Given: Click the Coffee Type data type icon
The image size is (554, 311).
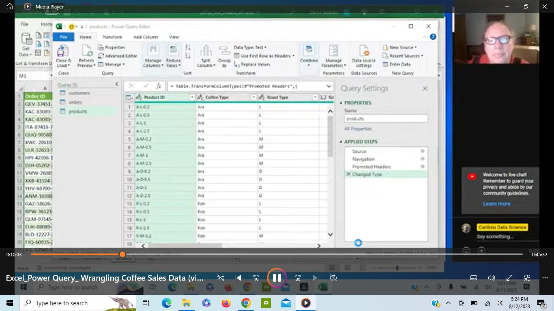Looking at the screenshot, I should tap(200, 98).
